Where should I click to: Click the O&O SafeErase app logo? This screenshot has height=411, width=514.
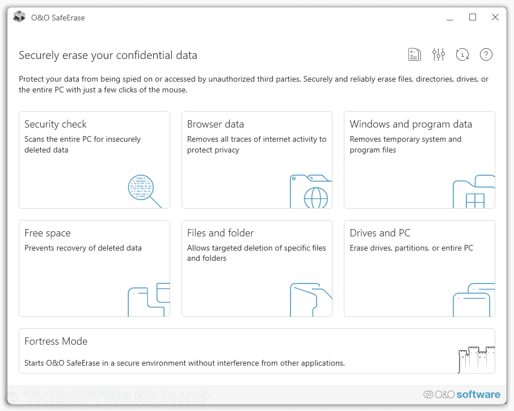[19, 16]
